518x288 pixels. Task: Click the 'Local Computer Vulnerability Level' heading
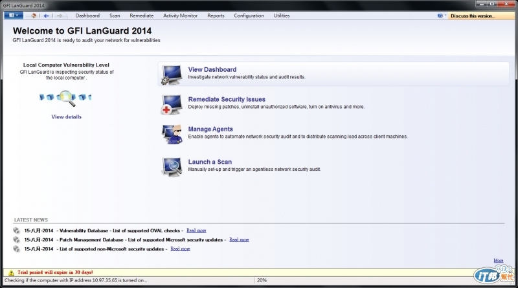(66, 65)
